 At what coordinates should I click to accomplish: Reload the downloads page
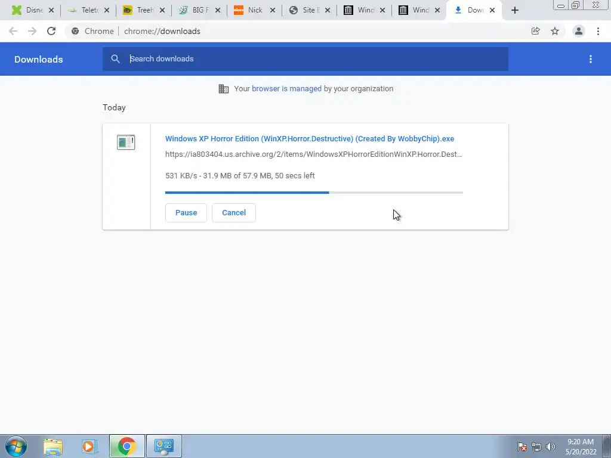point(51,31)
